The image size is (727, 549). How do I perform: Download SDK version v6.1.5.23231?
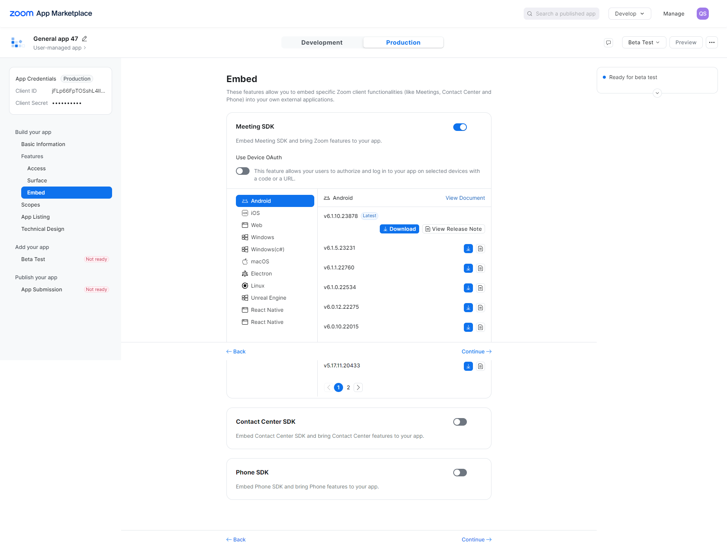[468, 249]
